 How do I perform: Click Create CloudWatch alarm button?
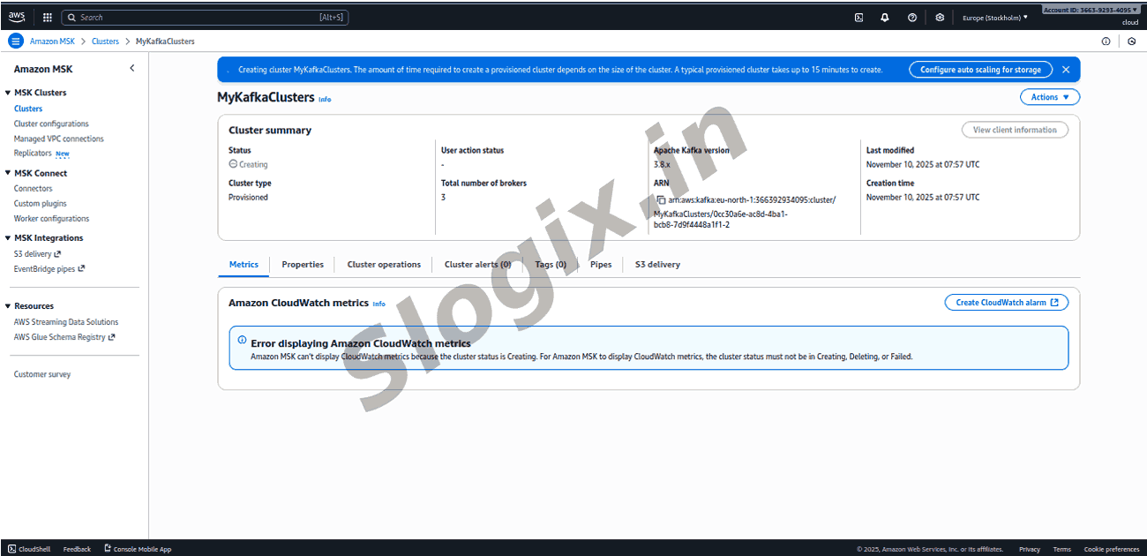point(1006,303)
